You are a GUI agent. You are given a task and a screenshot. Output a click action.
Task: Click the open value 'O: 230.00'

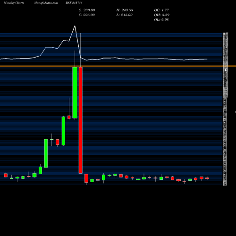tap(87, 10)
